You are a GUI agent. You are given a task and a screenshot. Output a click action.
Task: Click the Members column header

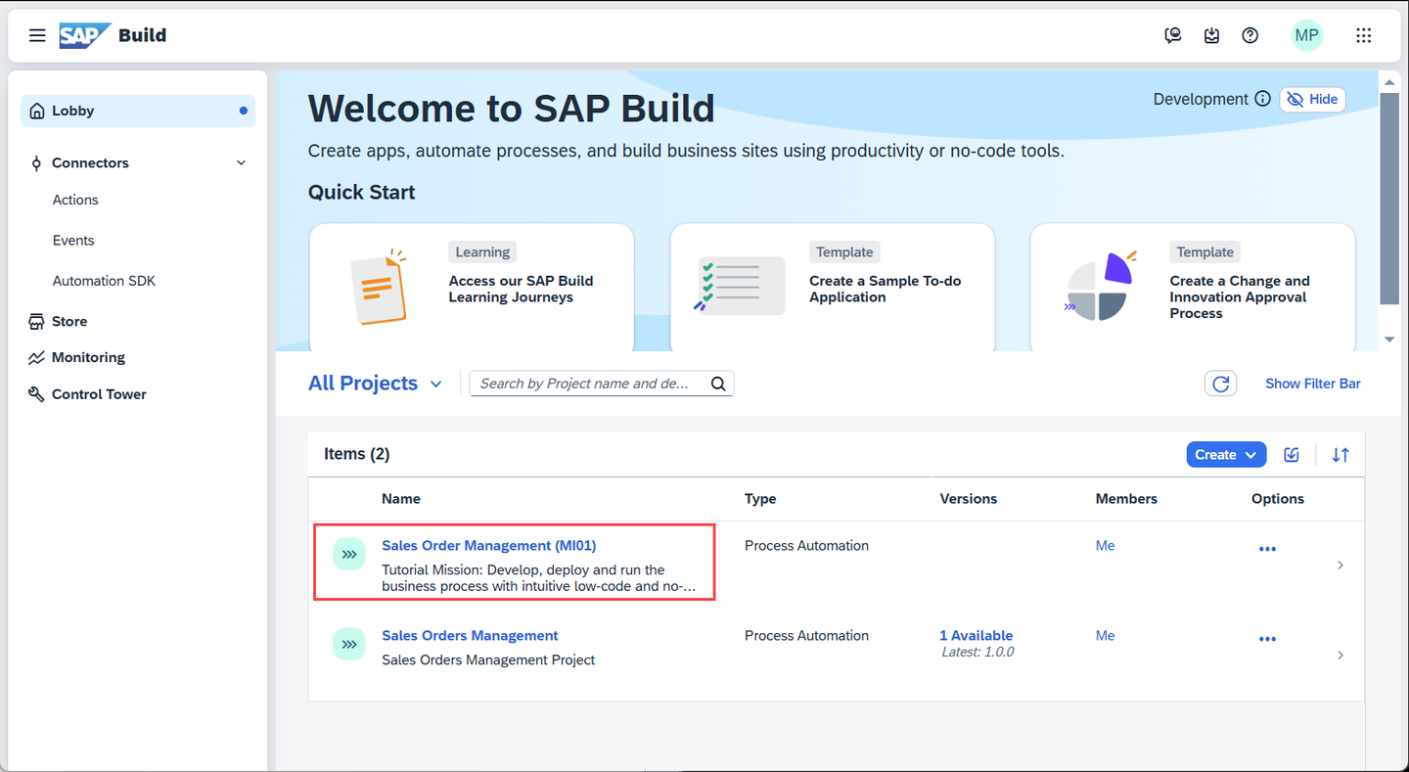[1126, 498]
